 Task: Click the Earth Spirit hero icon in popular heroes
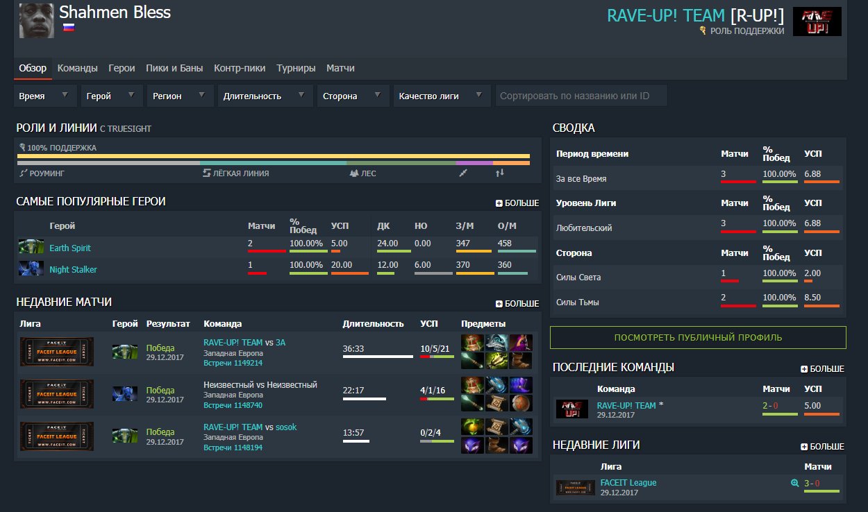(31, 248)
